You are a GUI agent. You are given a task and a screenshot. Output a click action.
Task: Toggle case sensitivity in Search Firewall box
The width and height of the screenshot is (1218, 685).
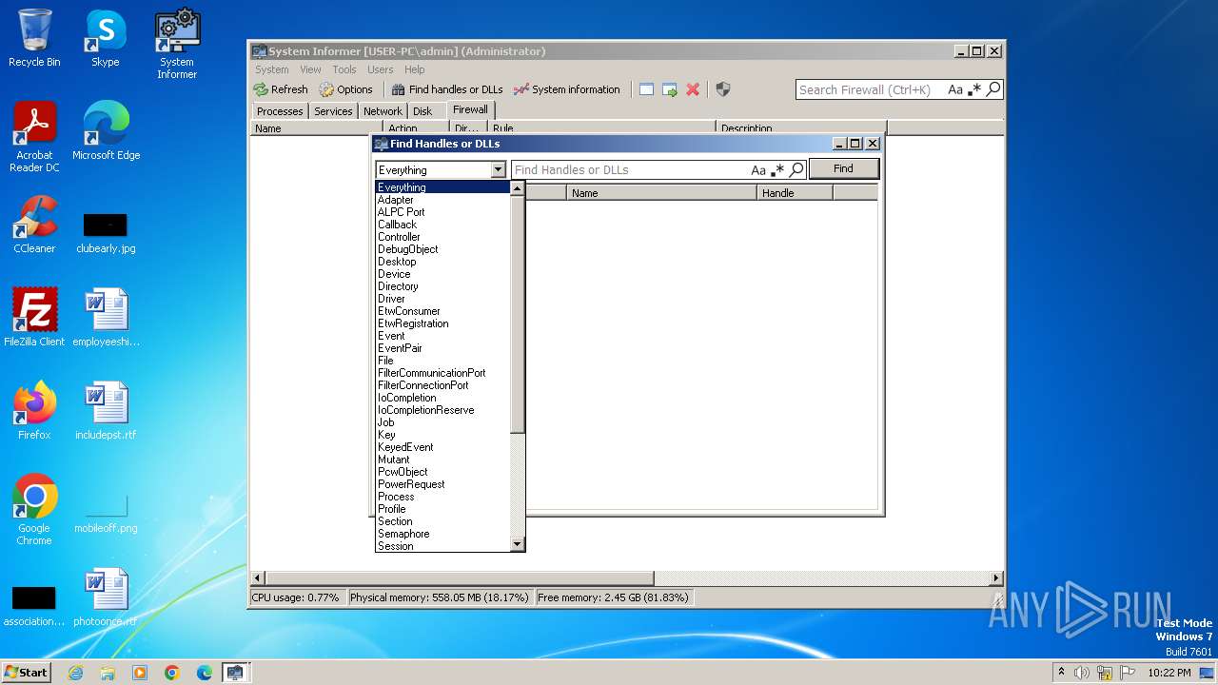point(955,89)
